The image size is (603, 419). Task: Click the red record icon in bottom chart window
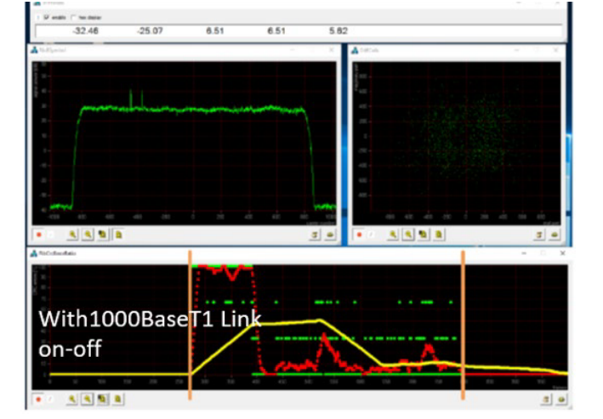(x=38, y=398)
